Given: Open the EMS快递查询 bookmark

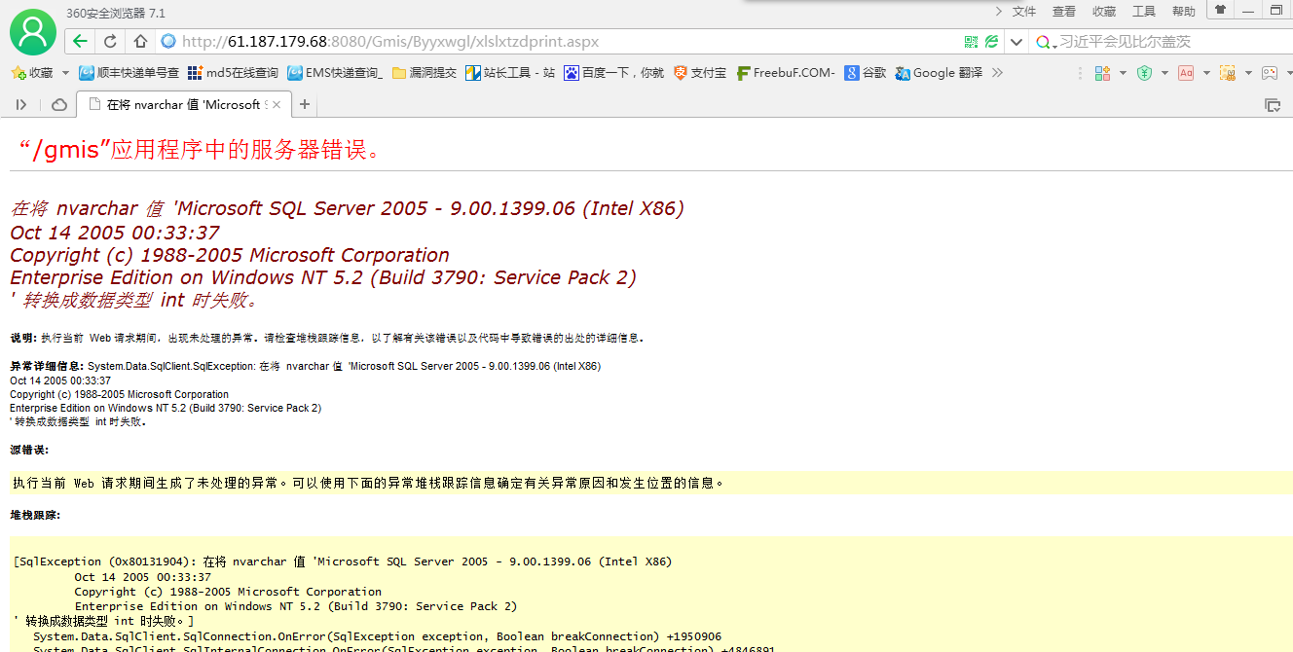Looking at the screenshot, I should [x=335, y=73].
